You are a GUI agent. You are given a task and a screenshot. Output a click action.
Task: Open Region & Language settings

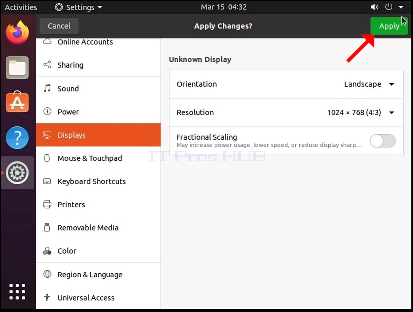click(98, 274)
